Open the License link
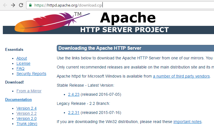Image resolution: width=214 pixels, height=127 pixels. tap(23, 64)
